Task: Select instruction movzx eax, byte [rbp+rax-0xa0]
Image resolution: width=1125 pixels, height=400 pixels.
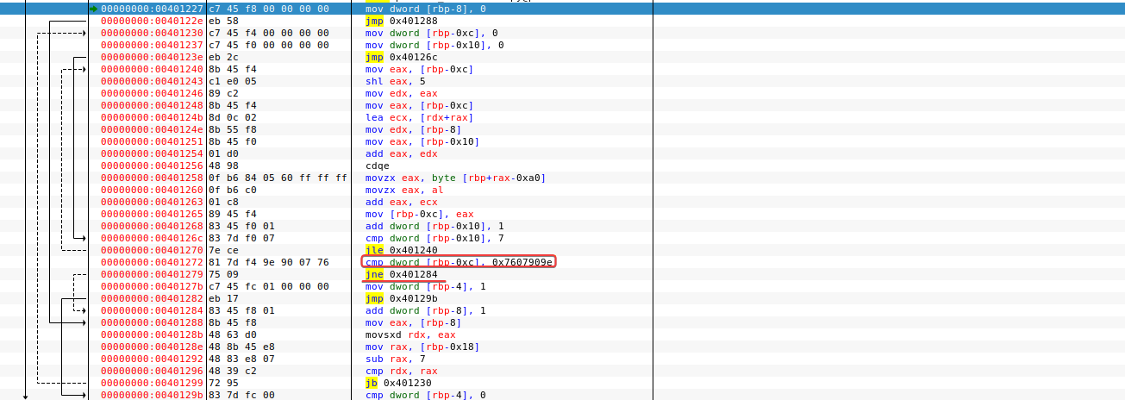Action: [x=456, y=178]
